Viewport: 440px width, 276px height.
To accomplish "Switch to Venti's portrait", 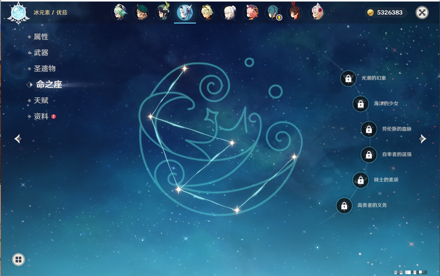I will click(x=163, y=12).
